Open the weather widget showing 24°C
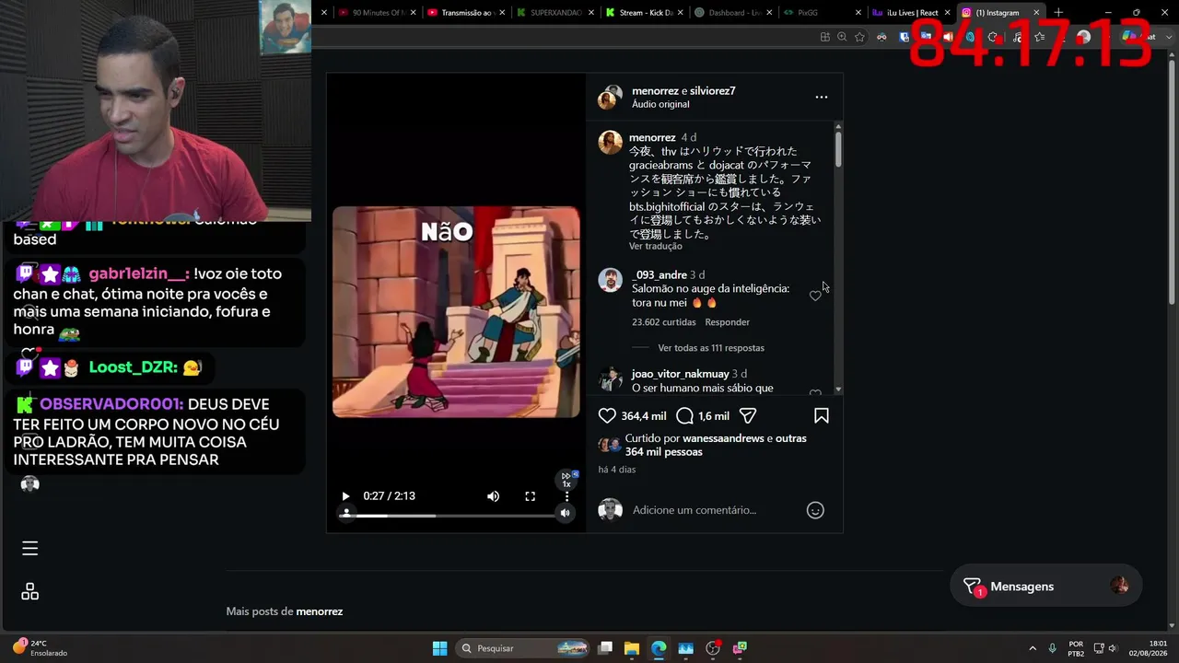1179x663 pixels. pyautogui.click(x=40, y=648)
